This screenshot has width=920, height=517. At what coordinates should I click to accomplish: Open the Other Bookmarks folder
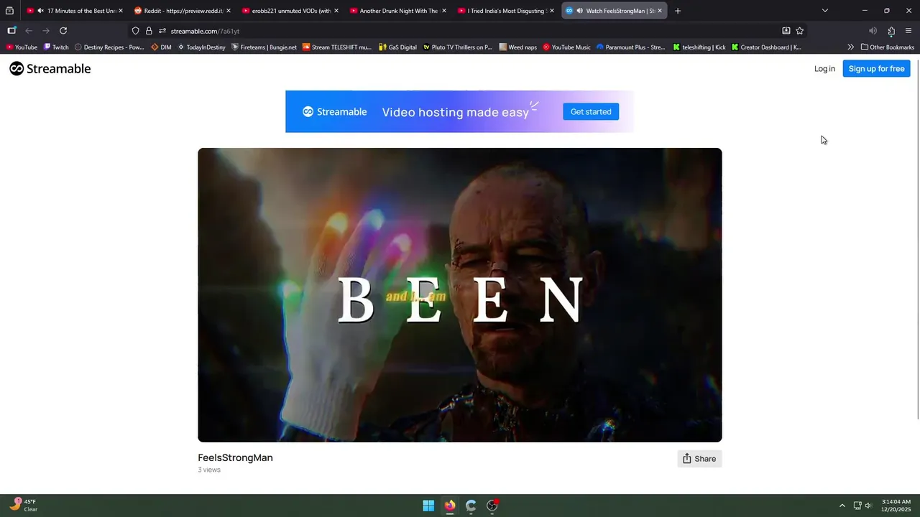click(888, 47)
